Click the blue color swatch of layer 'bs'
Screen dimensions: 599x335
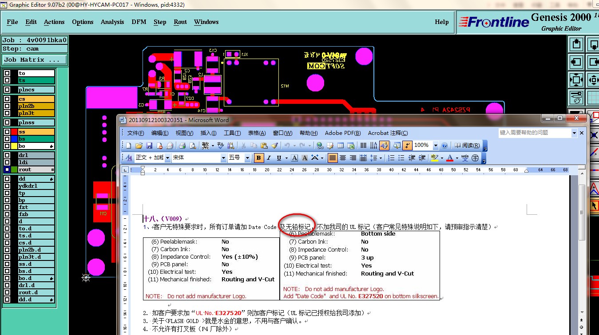15,139
